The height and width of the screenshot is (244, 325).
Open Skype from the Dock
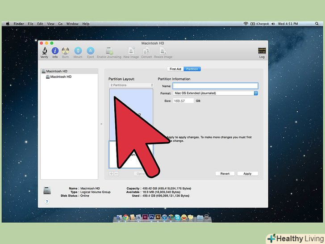pyautogui.click(x=177, y=217)
